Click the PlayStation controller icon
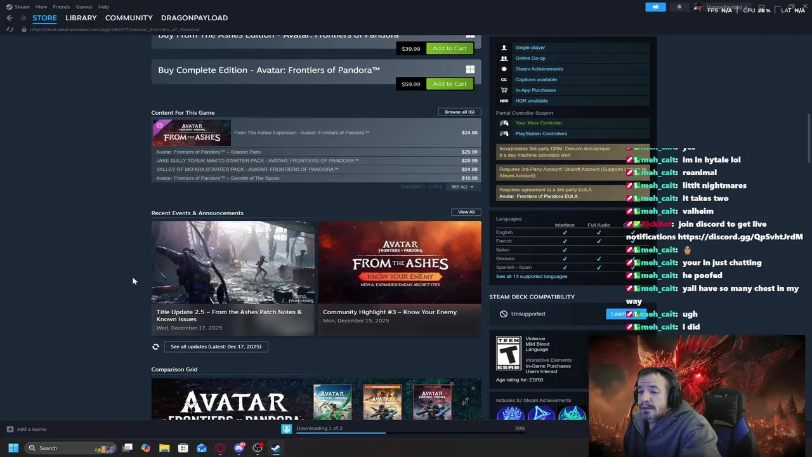Screen dimensions: 812x457 (504, 134)
